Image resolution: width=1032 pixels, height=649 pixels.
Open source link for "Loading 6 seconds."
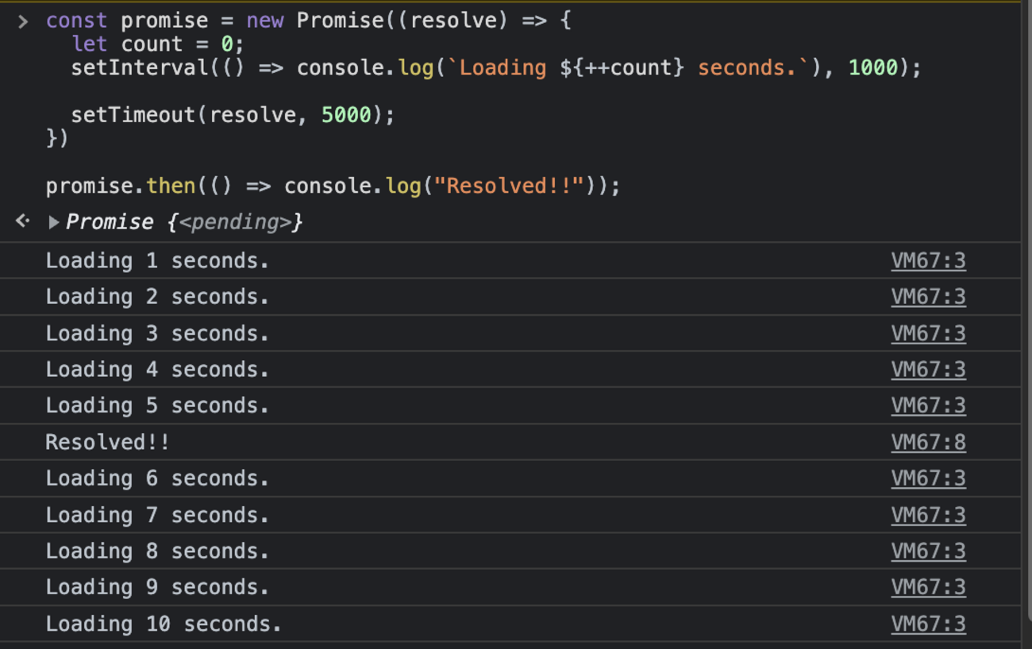tap(928, 478)
